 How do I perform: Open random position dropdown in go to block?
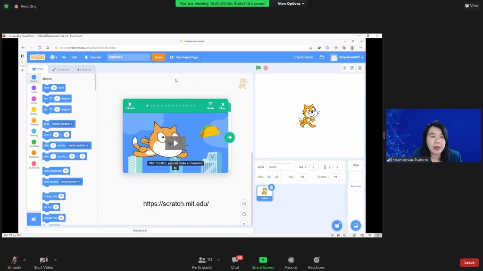62,124
